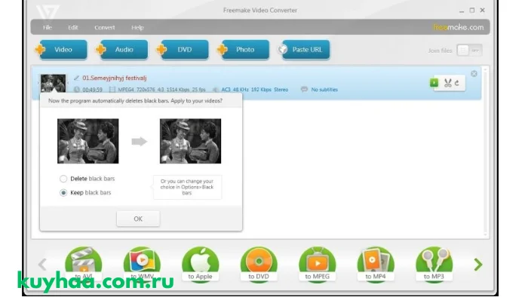
Task: Choose the to MP4 output format
Action: point(376,265)
